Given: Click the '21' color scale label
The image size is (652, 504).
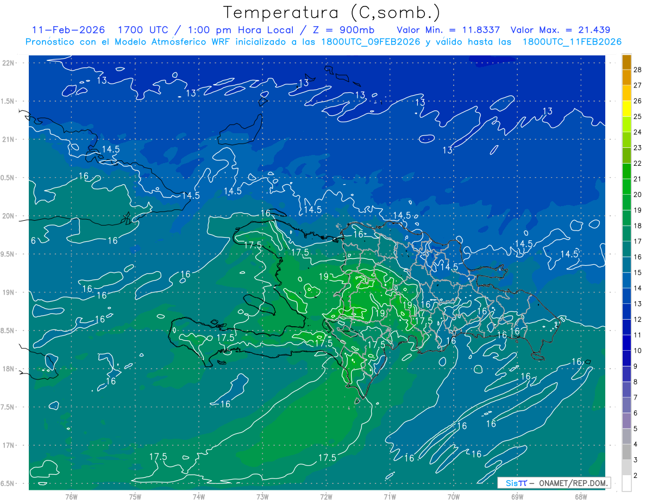Looking at the screenshot, I should click(638, 179).
